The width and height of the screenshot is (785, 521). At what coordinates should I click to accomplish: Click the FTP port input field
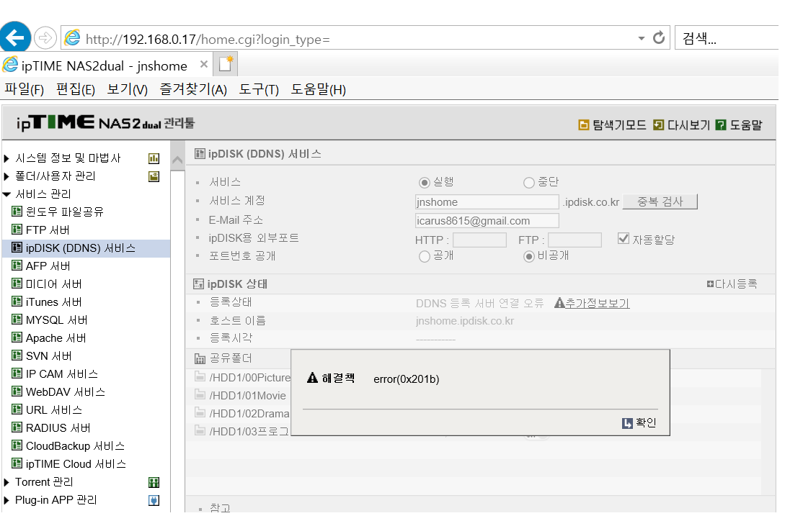coord(575,240)
